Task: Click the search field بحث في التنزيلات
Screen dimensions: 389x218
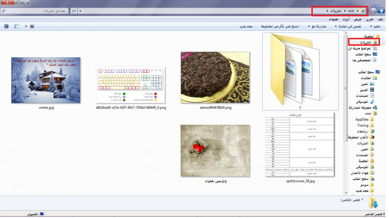Action: pos(39,11)
